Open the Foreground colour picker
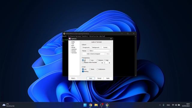This screenshot has height=108, width=192. point(87,47)
